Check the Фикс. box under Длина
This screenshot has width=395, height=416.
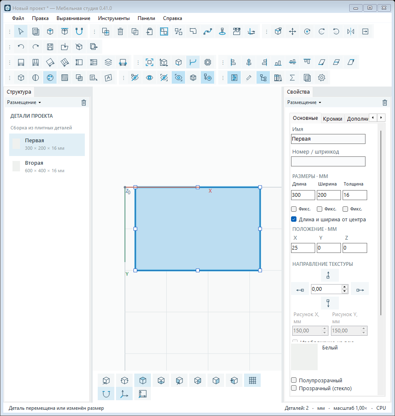click(294, 209)
